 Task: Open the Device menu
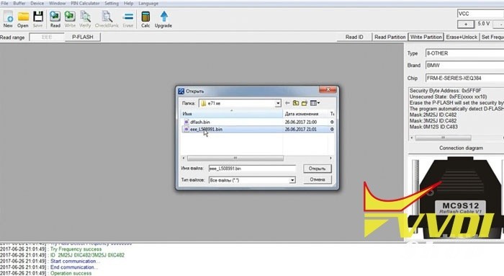coord(37,3)
